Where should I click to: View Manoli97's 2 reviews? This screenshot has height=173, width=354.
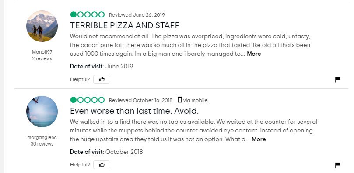[x=42, y=58]
